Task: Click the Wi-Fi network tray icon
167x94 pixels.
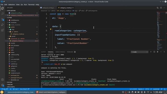Action: click(x=148, y=92)
